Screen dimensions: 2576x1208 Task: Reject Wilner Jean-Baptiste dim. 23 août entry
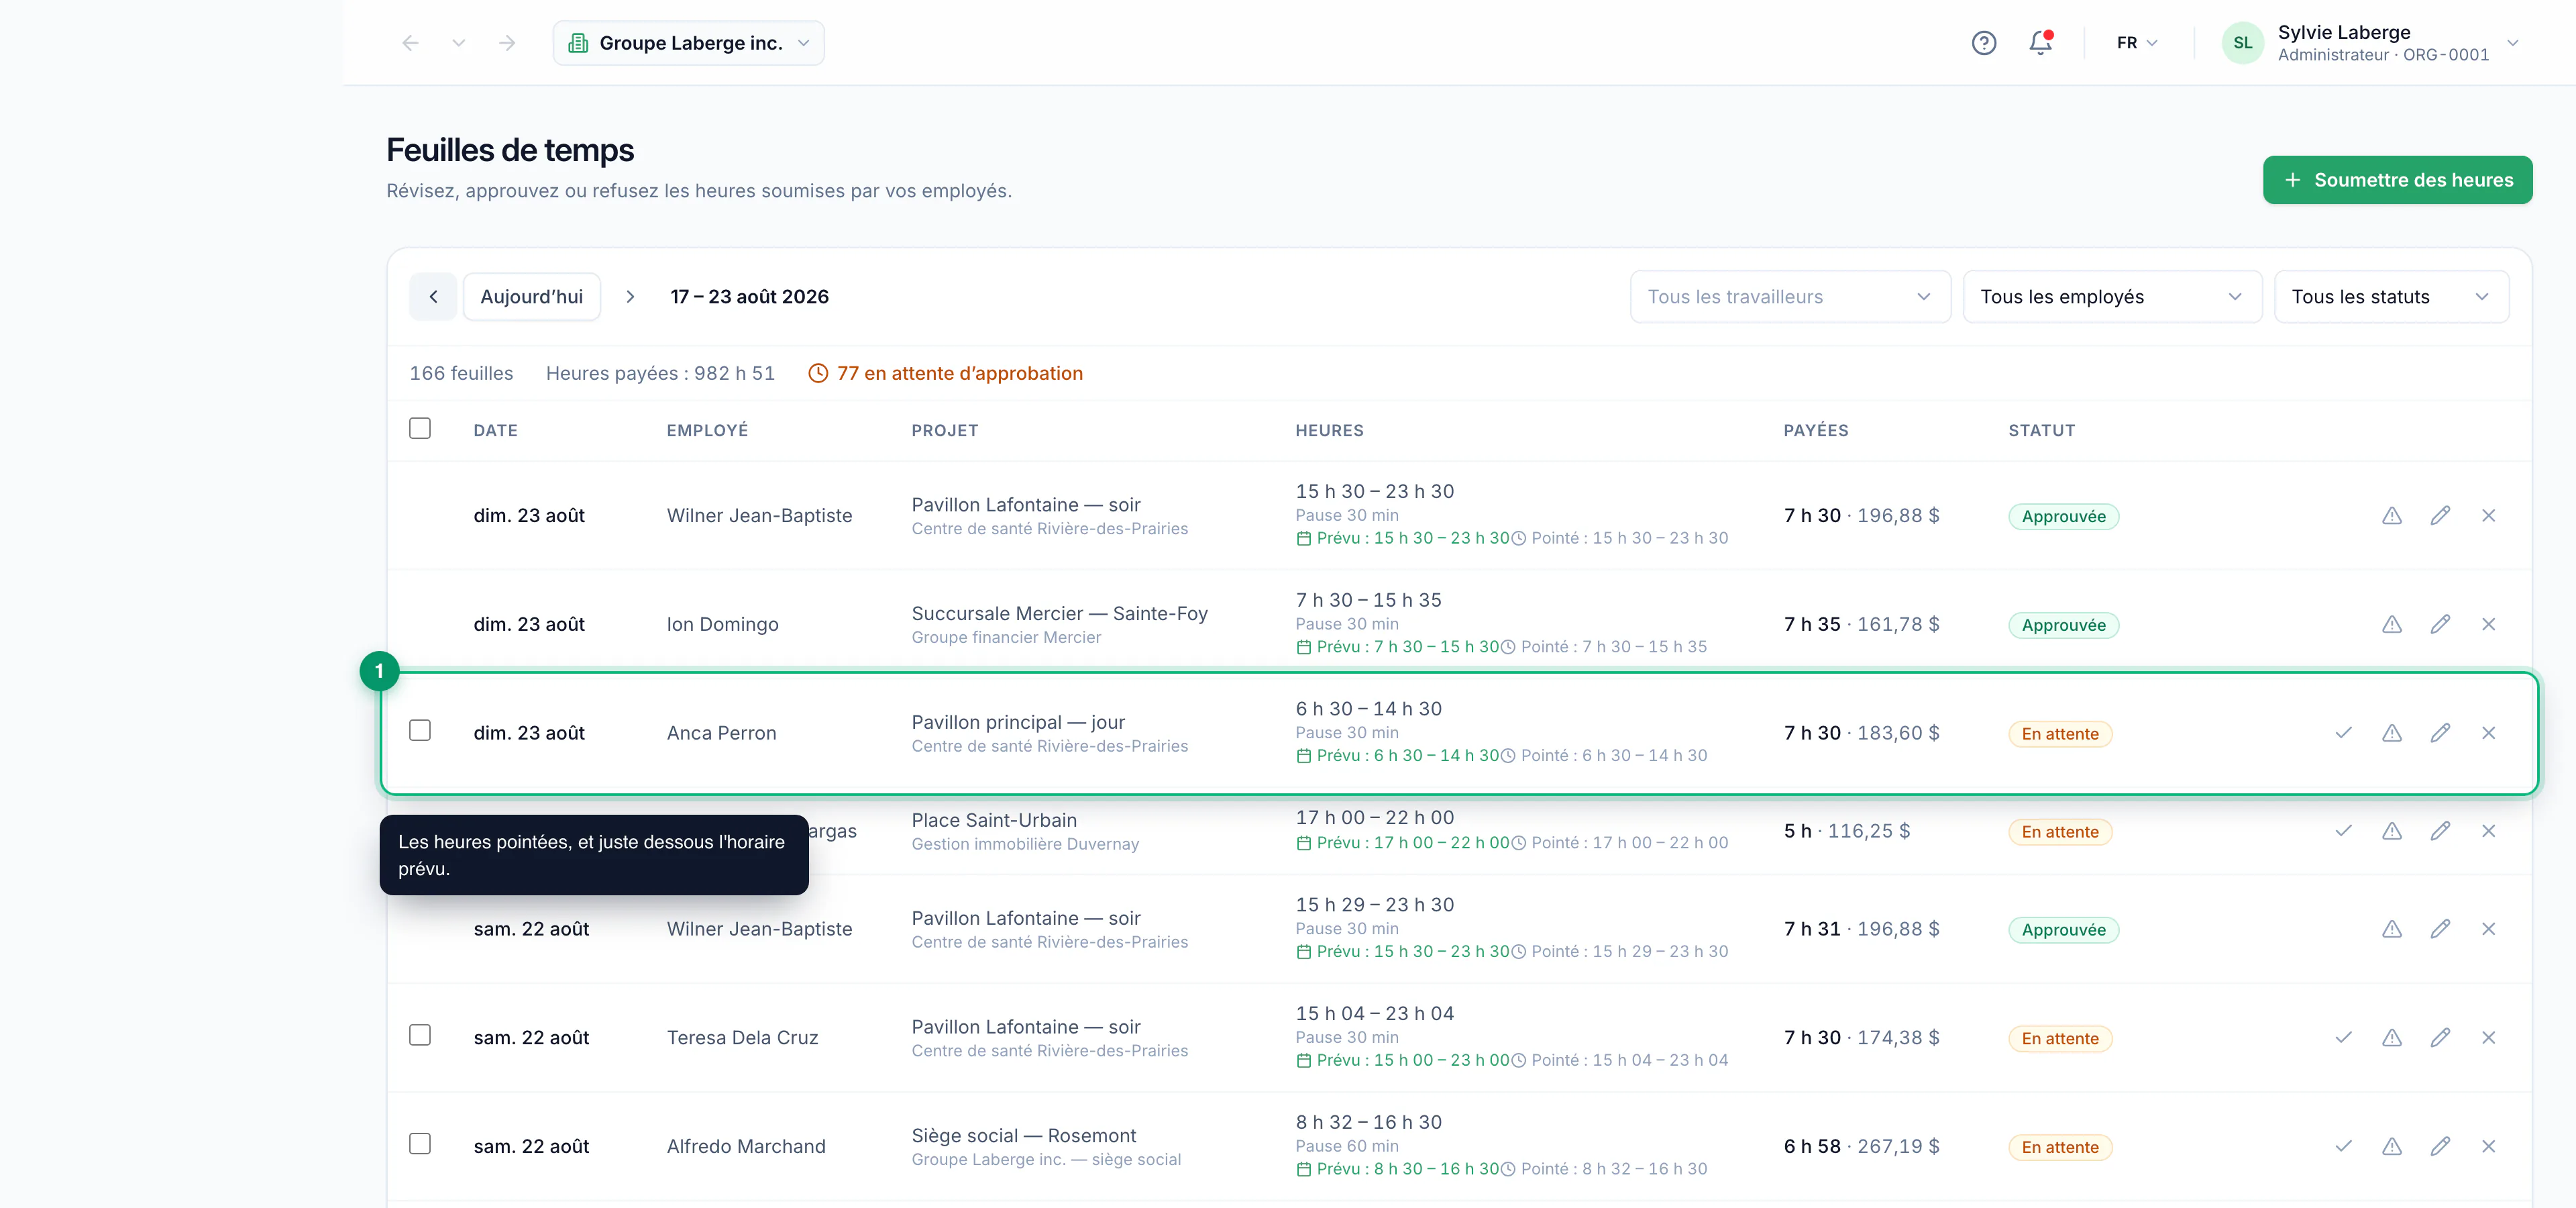(x=2488, y=516)
